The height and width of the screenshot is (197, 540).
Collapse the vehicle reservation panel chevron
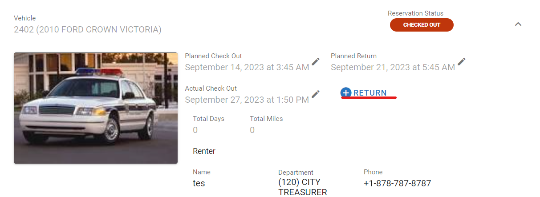pyautogui.click(x=518, y=24)
